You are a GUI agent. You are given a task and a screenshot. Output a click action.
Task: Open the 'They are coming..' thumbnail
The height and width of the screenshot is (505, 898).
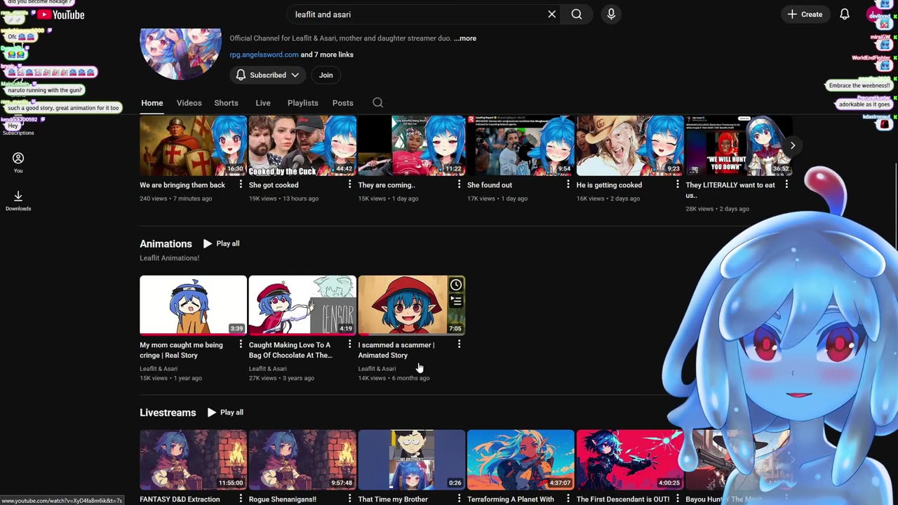412,145
